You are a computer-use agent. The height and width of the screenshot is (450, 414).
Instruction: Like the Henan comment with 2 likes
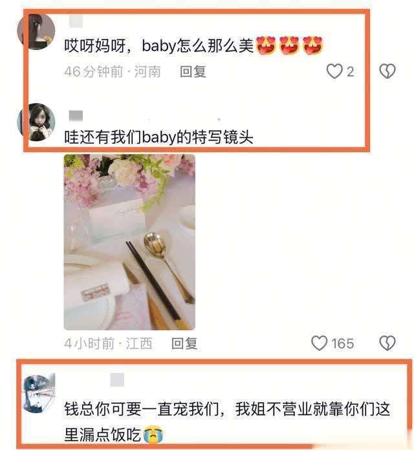[x=334, y=71]
